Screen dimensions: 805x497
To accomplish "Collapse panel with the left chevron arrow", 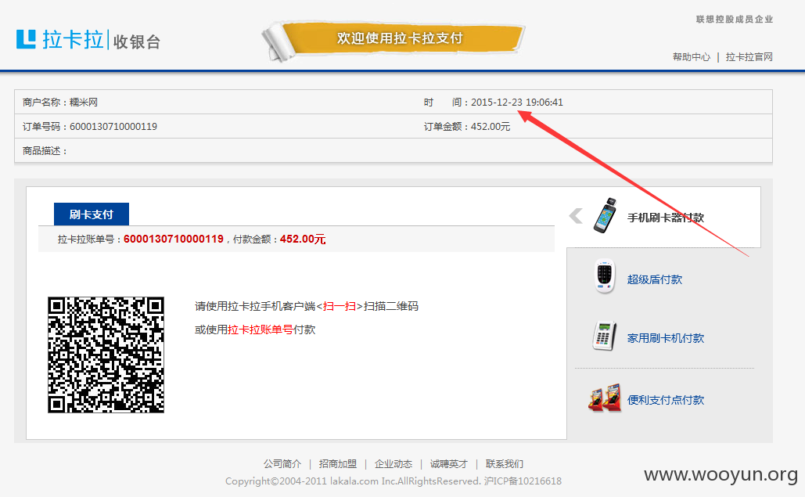I will 576,216.
